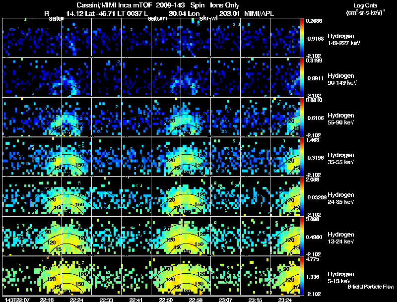
Task: Open the 5-13 keV panel at 23:07
Action: click(x=225, y=276)
